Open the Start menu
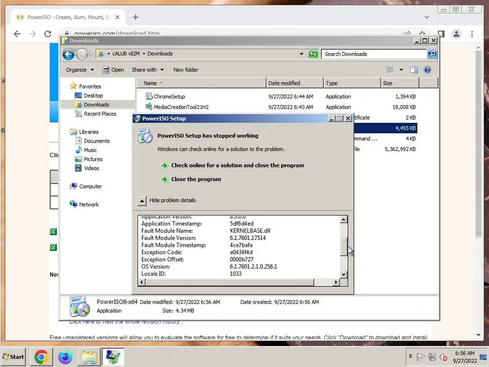The height and width of the screenshot is (367, 489). coord(13,356)
